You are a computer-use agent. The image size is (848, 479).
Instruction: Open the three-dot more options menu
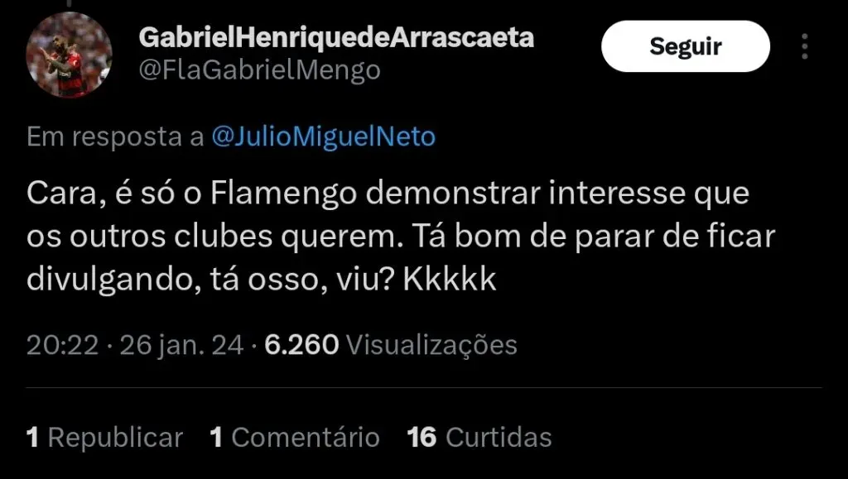tap(805, 46)
